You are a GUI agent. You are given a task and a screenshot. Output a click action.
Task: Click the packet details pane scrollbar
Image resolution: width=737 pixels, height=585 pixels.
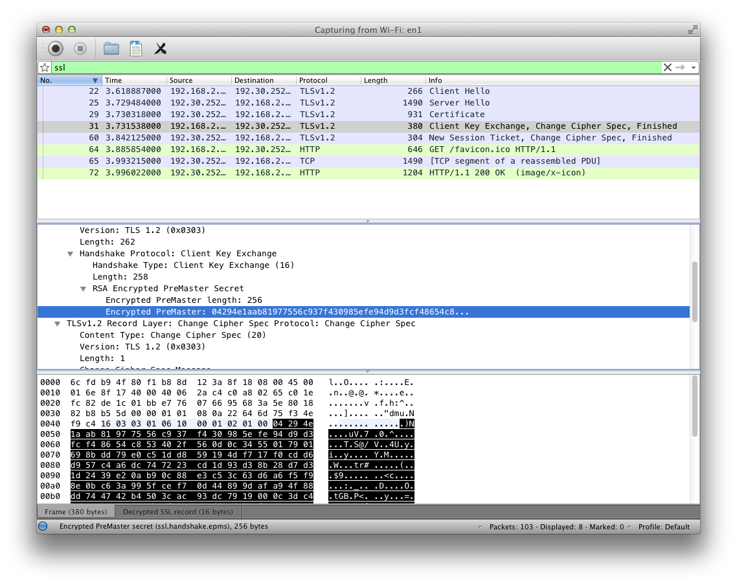[x=695, y=291]
